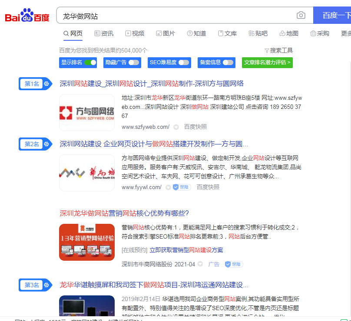Click 保障 shield badge on fyywl.com result
The image size is (351, 321).
click(x=182, y=187)
